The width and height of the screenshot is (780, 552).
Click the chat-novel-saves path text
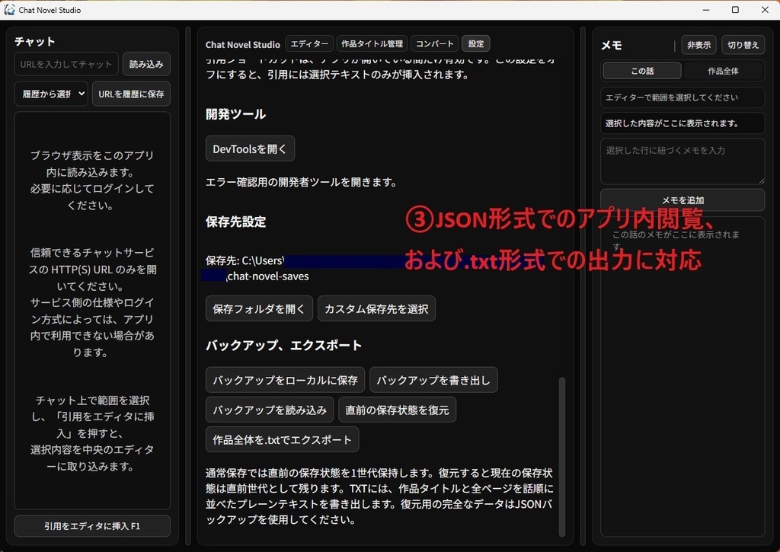point(268,276)
